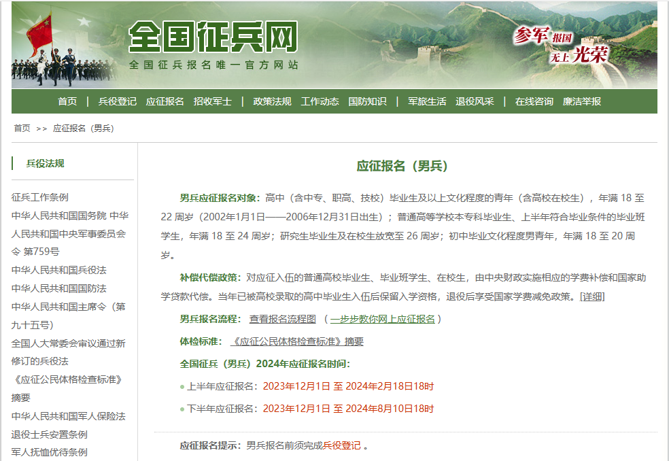This screenshot has width=669, height=461.
Task: Click the 首页 breadcrumb link
Action: point(22,128)
